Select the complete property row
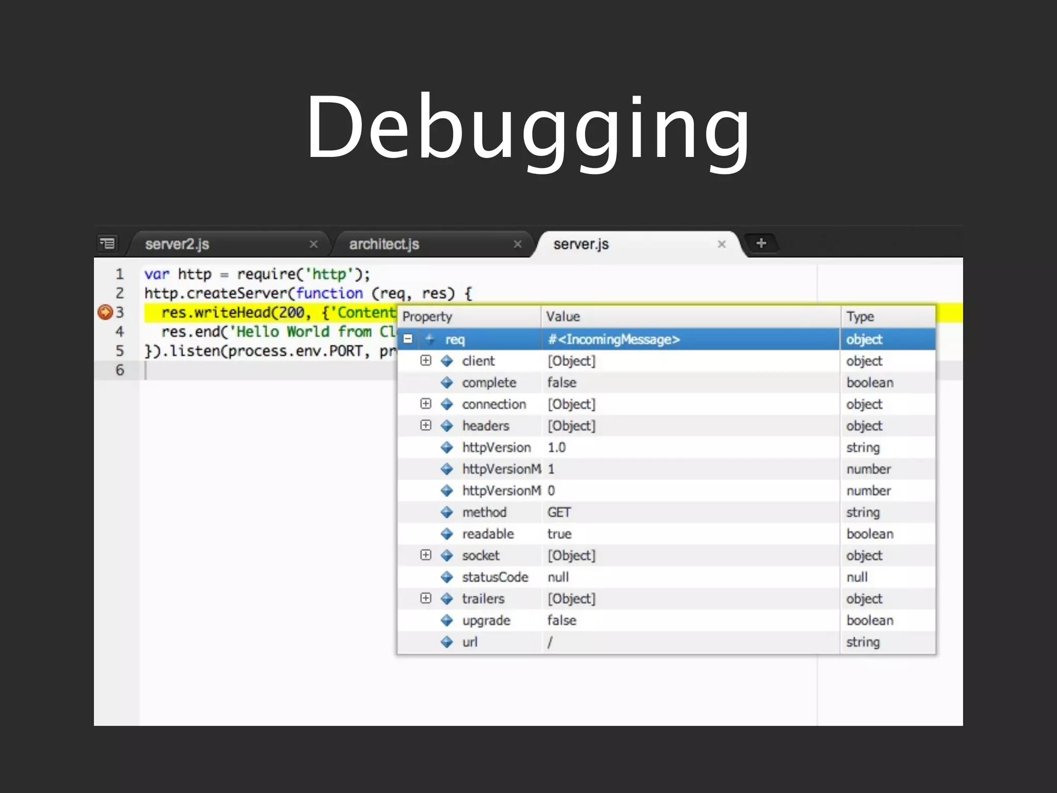 pos(666,383)
